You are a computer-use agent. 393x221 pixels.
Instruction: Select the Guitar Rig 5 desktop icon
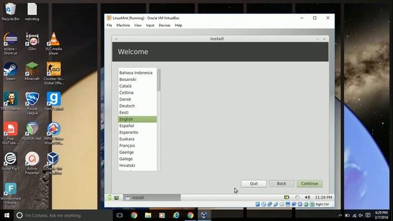point(10,161)
